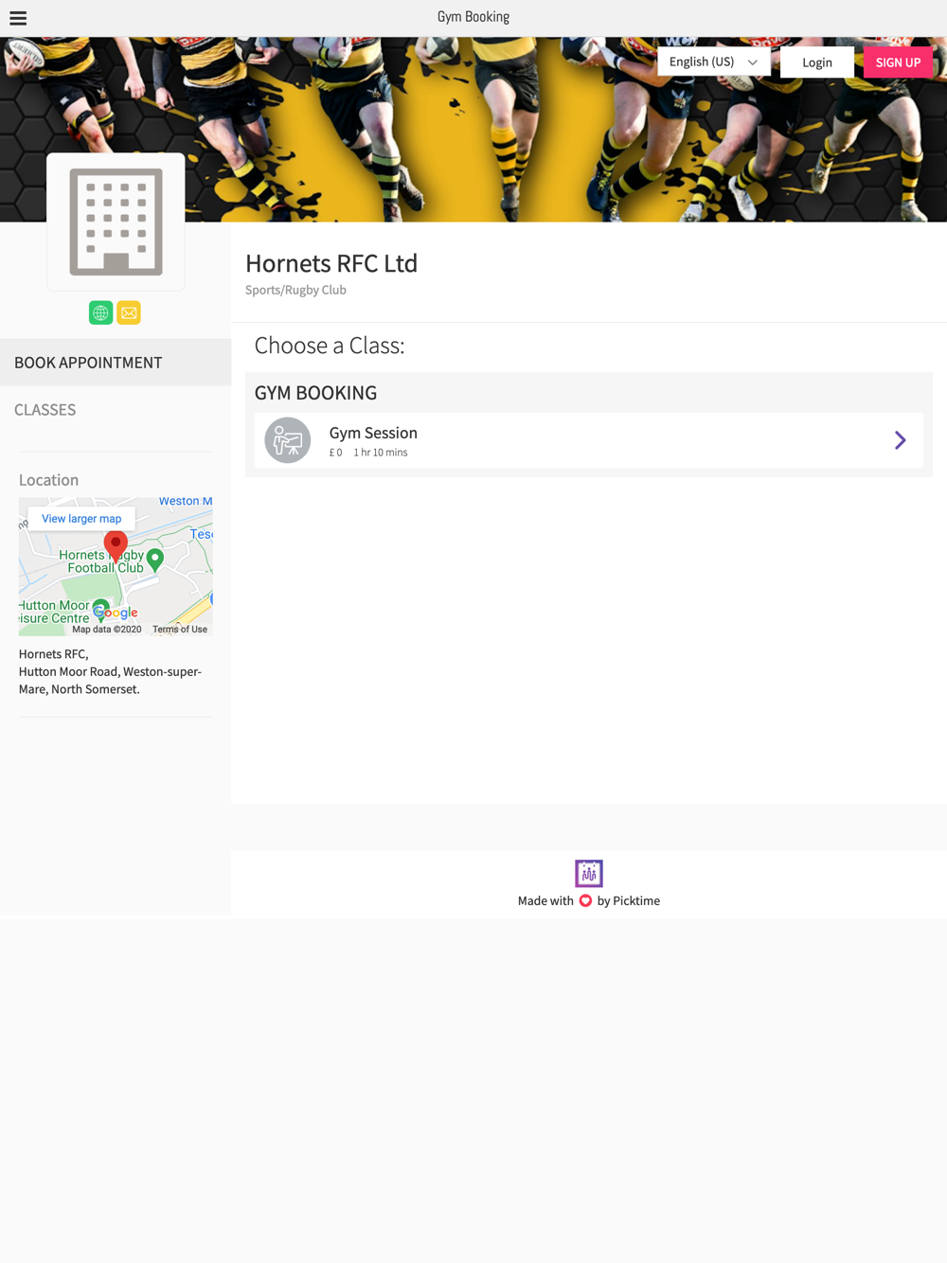Click the yellow email envelope icon
Screen dimensions: 947x1263
point(129,312)
